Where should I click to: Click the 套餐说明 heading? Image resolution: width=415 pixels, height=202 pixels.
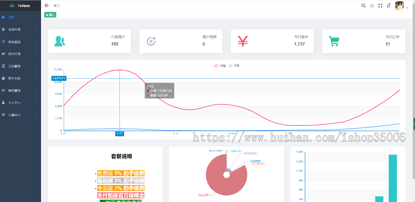point(121,156)
